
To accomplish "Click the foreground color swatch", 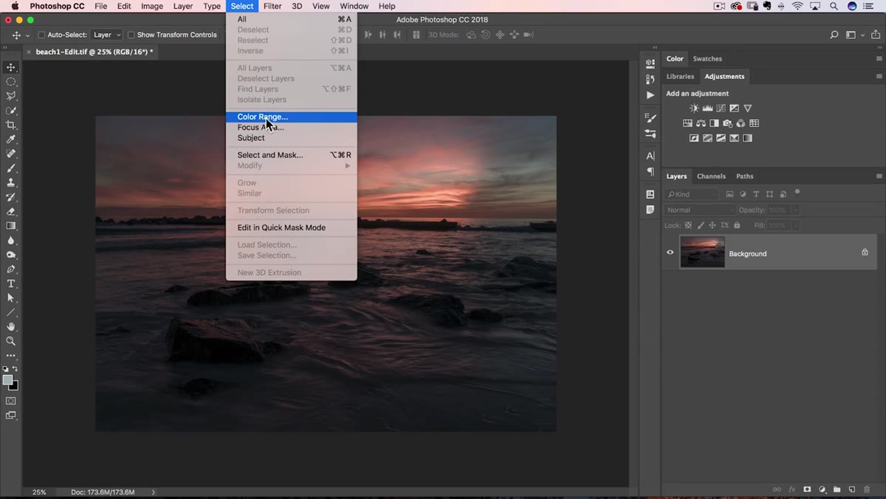I will tap(7, 379).
